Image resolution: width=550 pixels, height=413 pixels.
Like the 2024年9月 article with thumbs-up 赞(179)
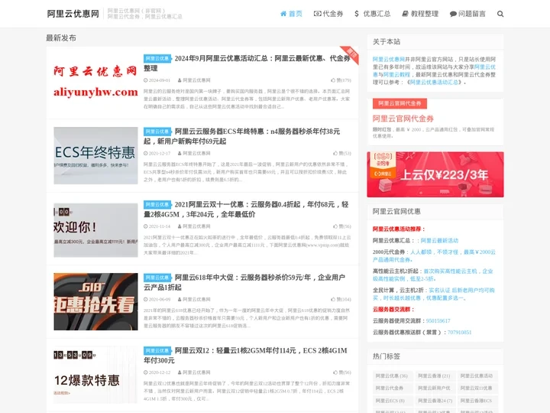(x=341, y=80)
